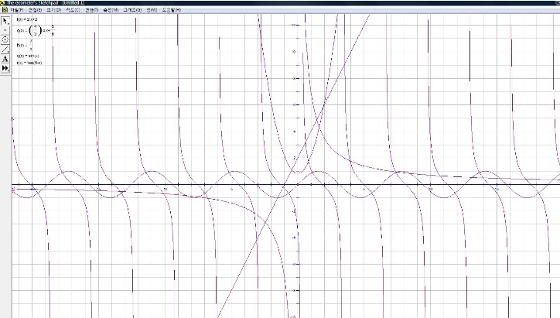Select the q(x) = sin(x) function definition

pyautogui.click(x=28, y=56)
